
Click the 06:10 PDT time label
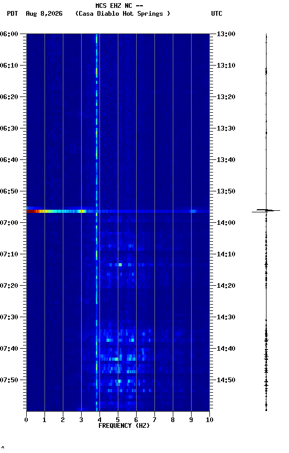coord(9,66)
